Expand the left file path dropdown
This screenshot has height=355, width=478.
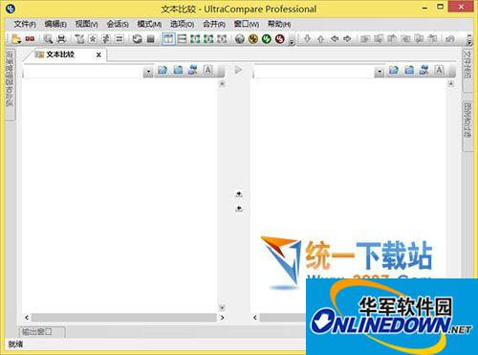pos(148,72)
